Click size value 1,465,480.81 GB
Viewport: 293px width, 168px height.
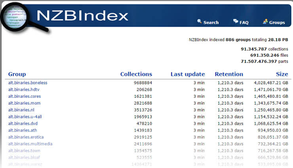click(271, 96)
